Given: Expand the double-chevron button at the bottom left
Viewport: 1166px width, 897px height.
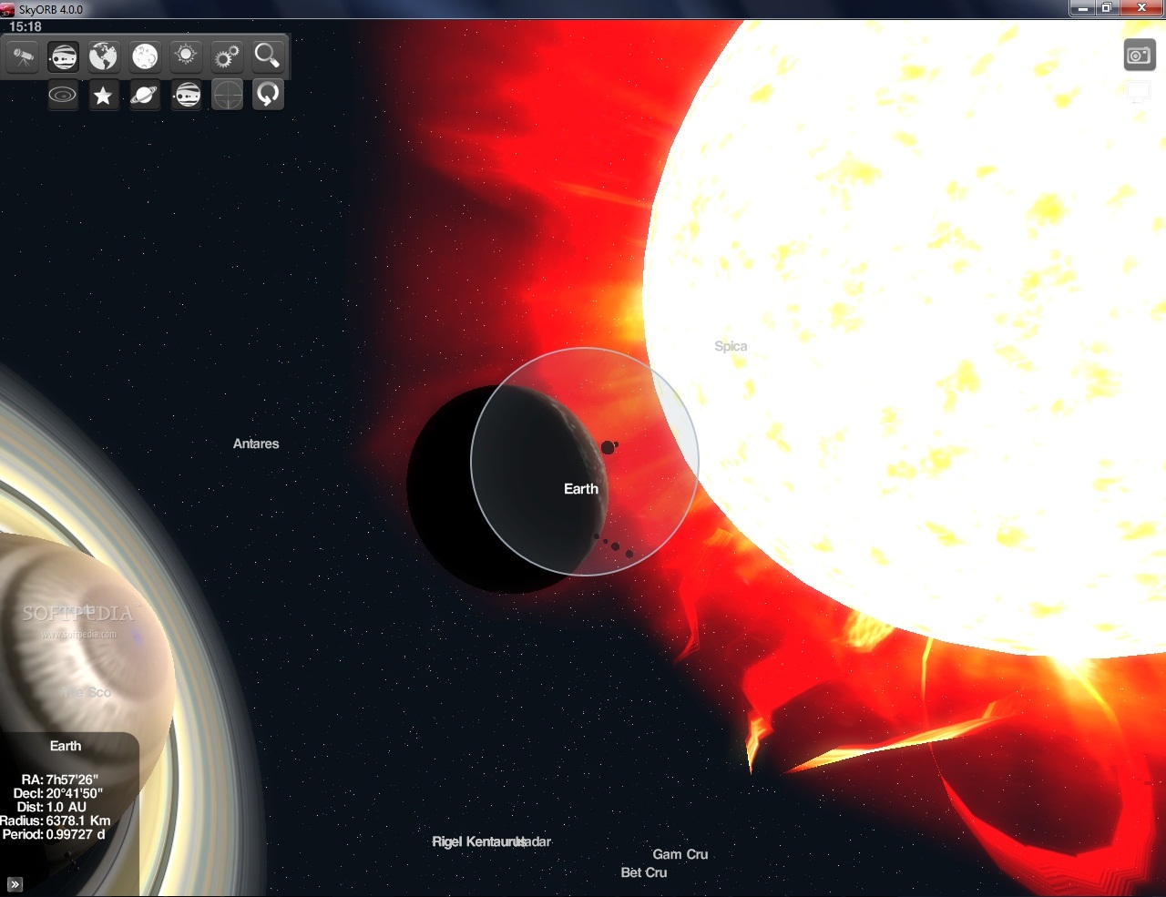Looking at the screenshot, I should 15,883.
